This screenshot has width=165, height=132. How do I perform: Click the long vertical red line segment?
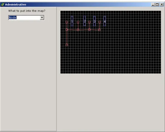tap(67, 37)
